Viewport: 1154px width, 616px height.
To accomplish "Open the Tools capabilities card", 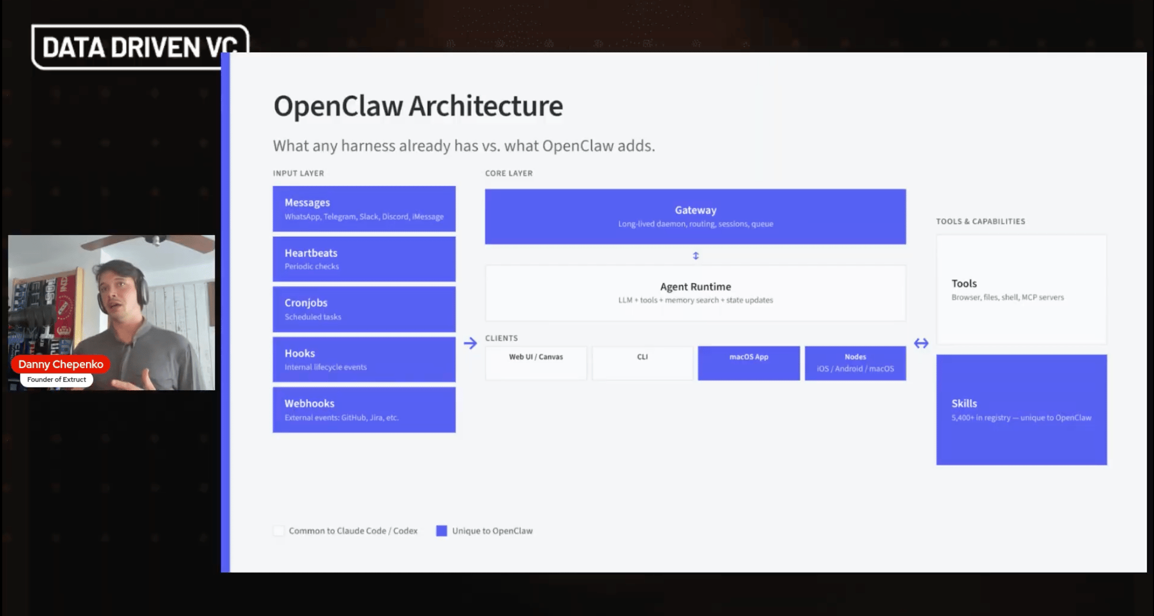I will [x=1021, y=290].
